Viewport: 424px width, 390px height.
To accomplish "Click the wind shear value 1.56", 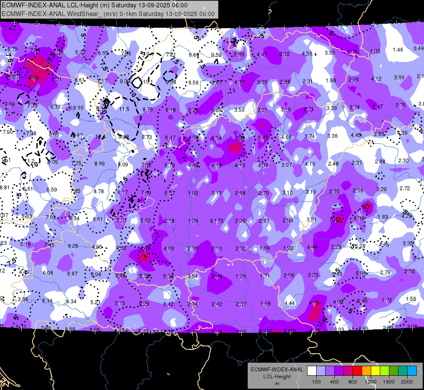I will (411, 299).
